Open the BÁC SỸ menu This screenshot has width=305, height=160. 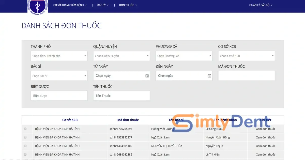point(103,5)
